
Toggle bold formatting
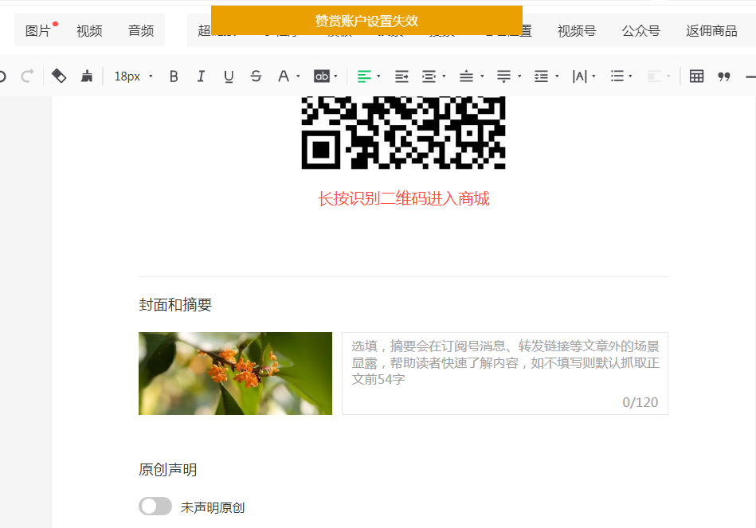(x=174, y=76)
